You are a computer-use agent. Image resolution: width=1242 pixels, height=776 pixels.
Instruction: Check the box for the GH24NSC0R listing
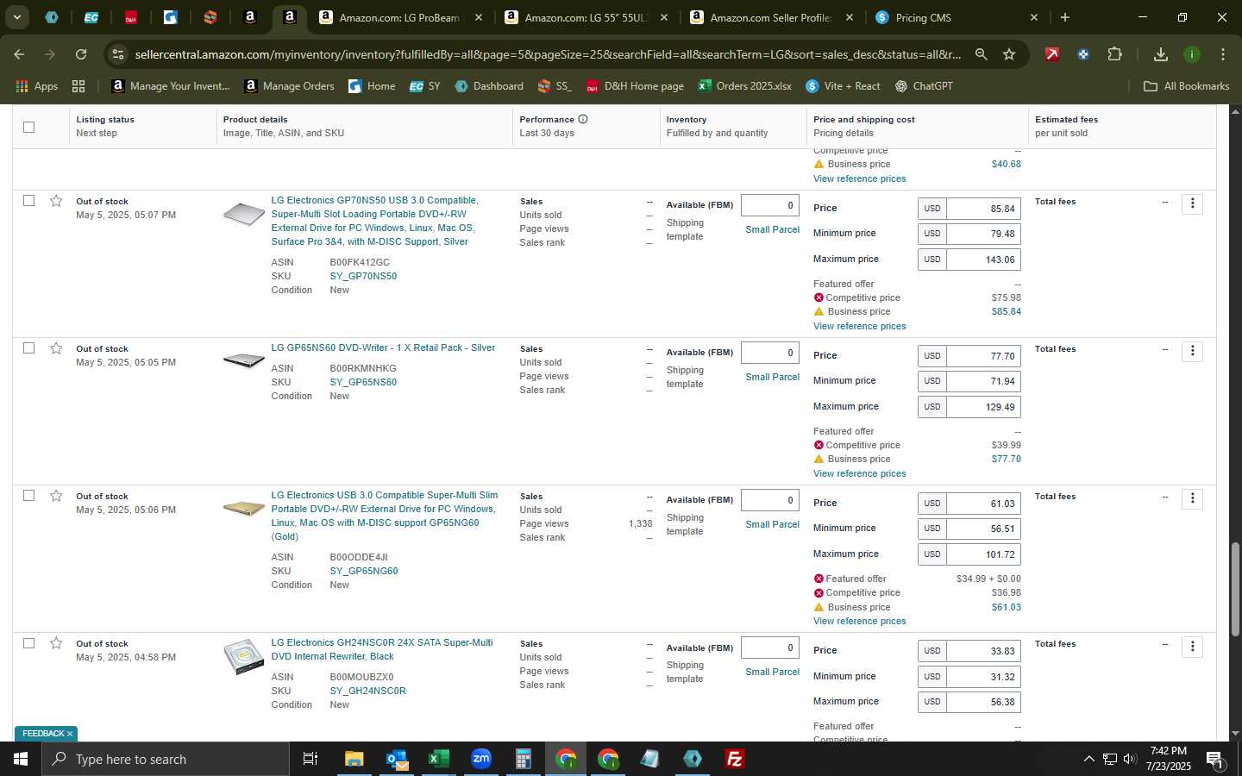(x=28, y=643)
